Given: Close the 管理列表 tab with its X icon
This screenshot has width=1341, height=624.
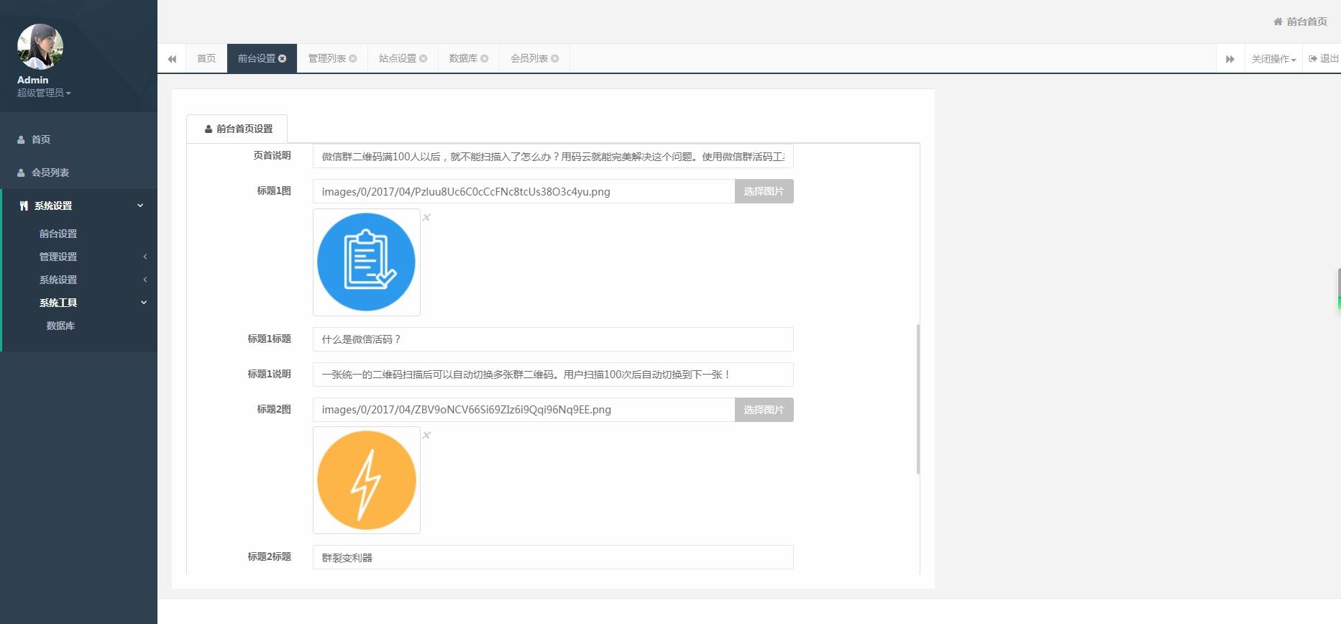Looking at the screenshot, I should click(353, 59).
